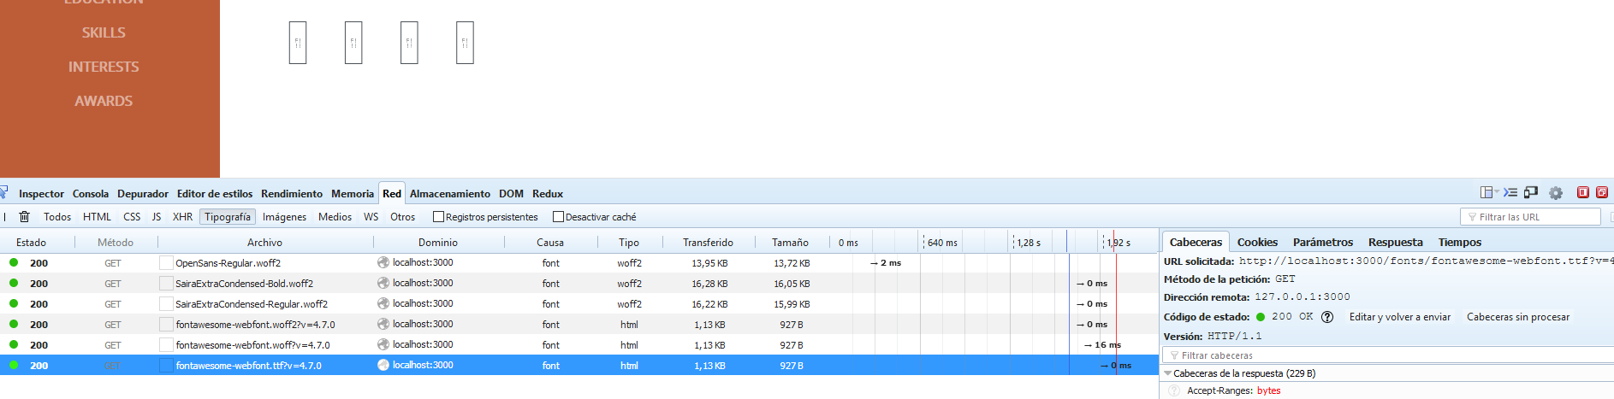Click globe icon in SairaExtraCondensed-Bold.woff2 row

383,283
